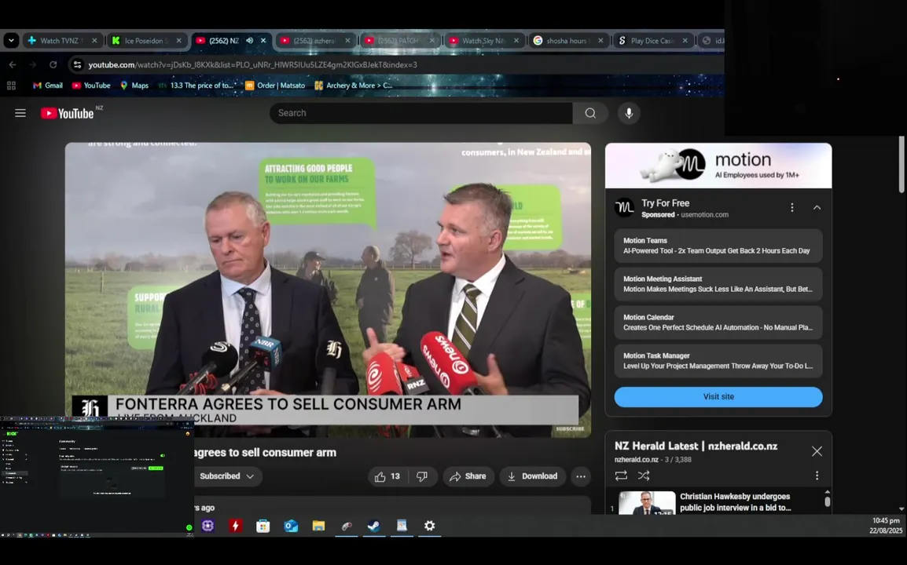
Task: Open the YouTube hamburger guide menu
Action: [x=20, y=113]
